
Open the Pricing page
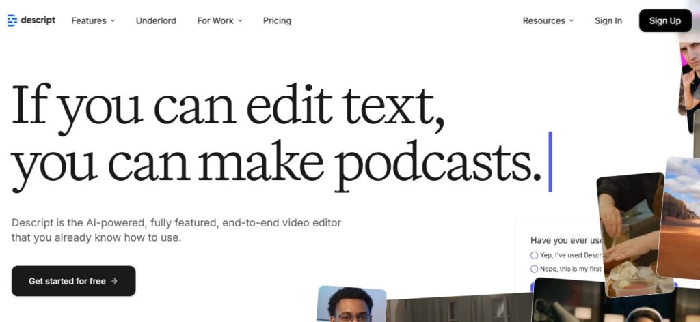[x=277, y=20]
